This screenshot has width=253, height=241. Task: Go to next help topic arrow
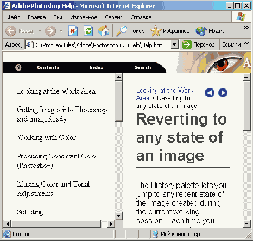coord(223,93)
